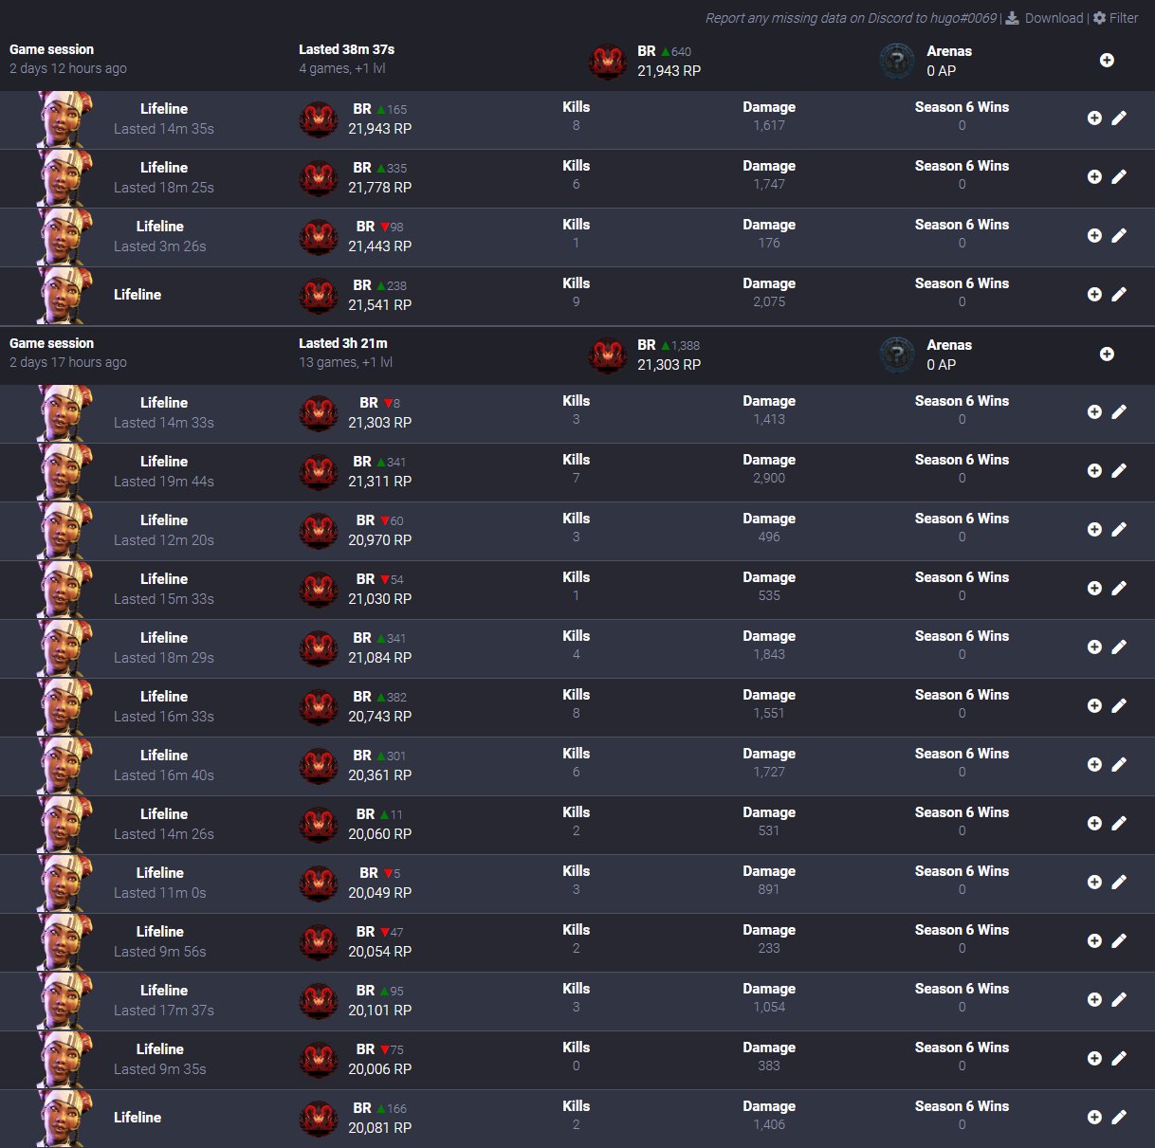This screenshot has height=1148, width=1155.
Task: Show more for the 20,060 RP match
Action: click(1094, 823)
